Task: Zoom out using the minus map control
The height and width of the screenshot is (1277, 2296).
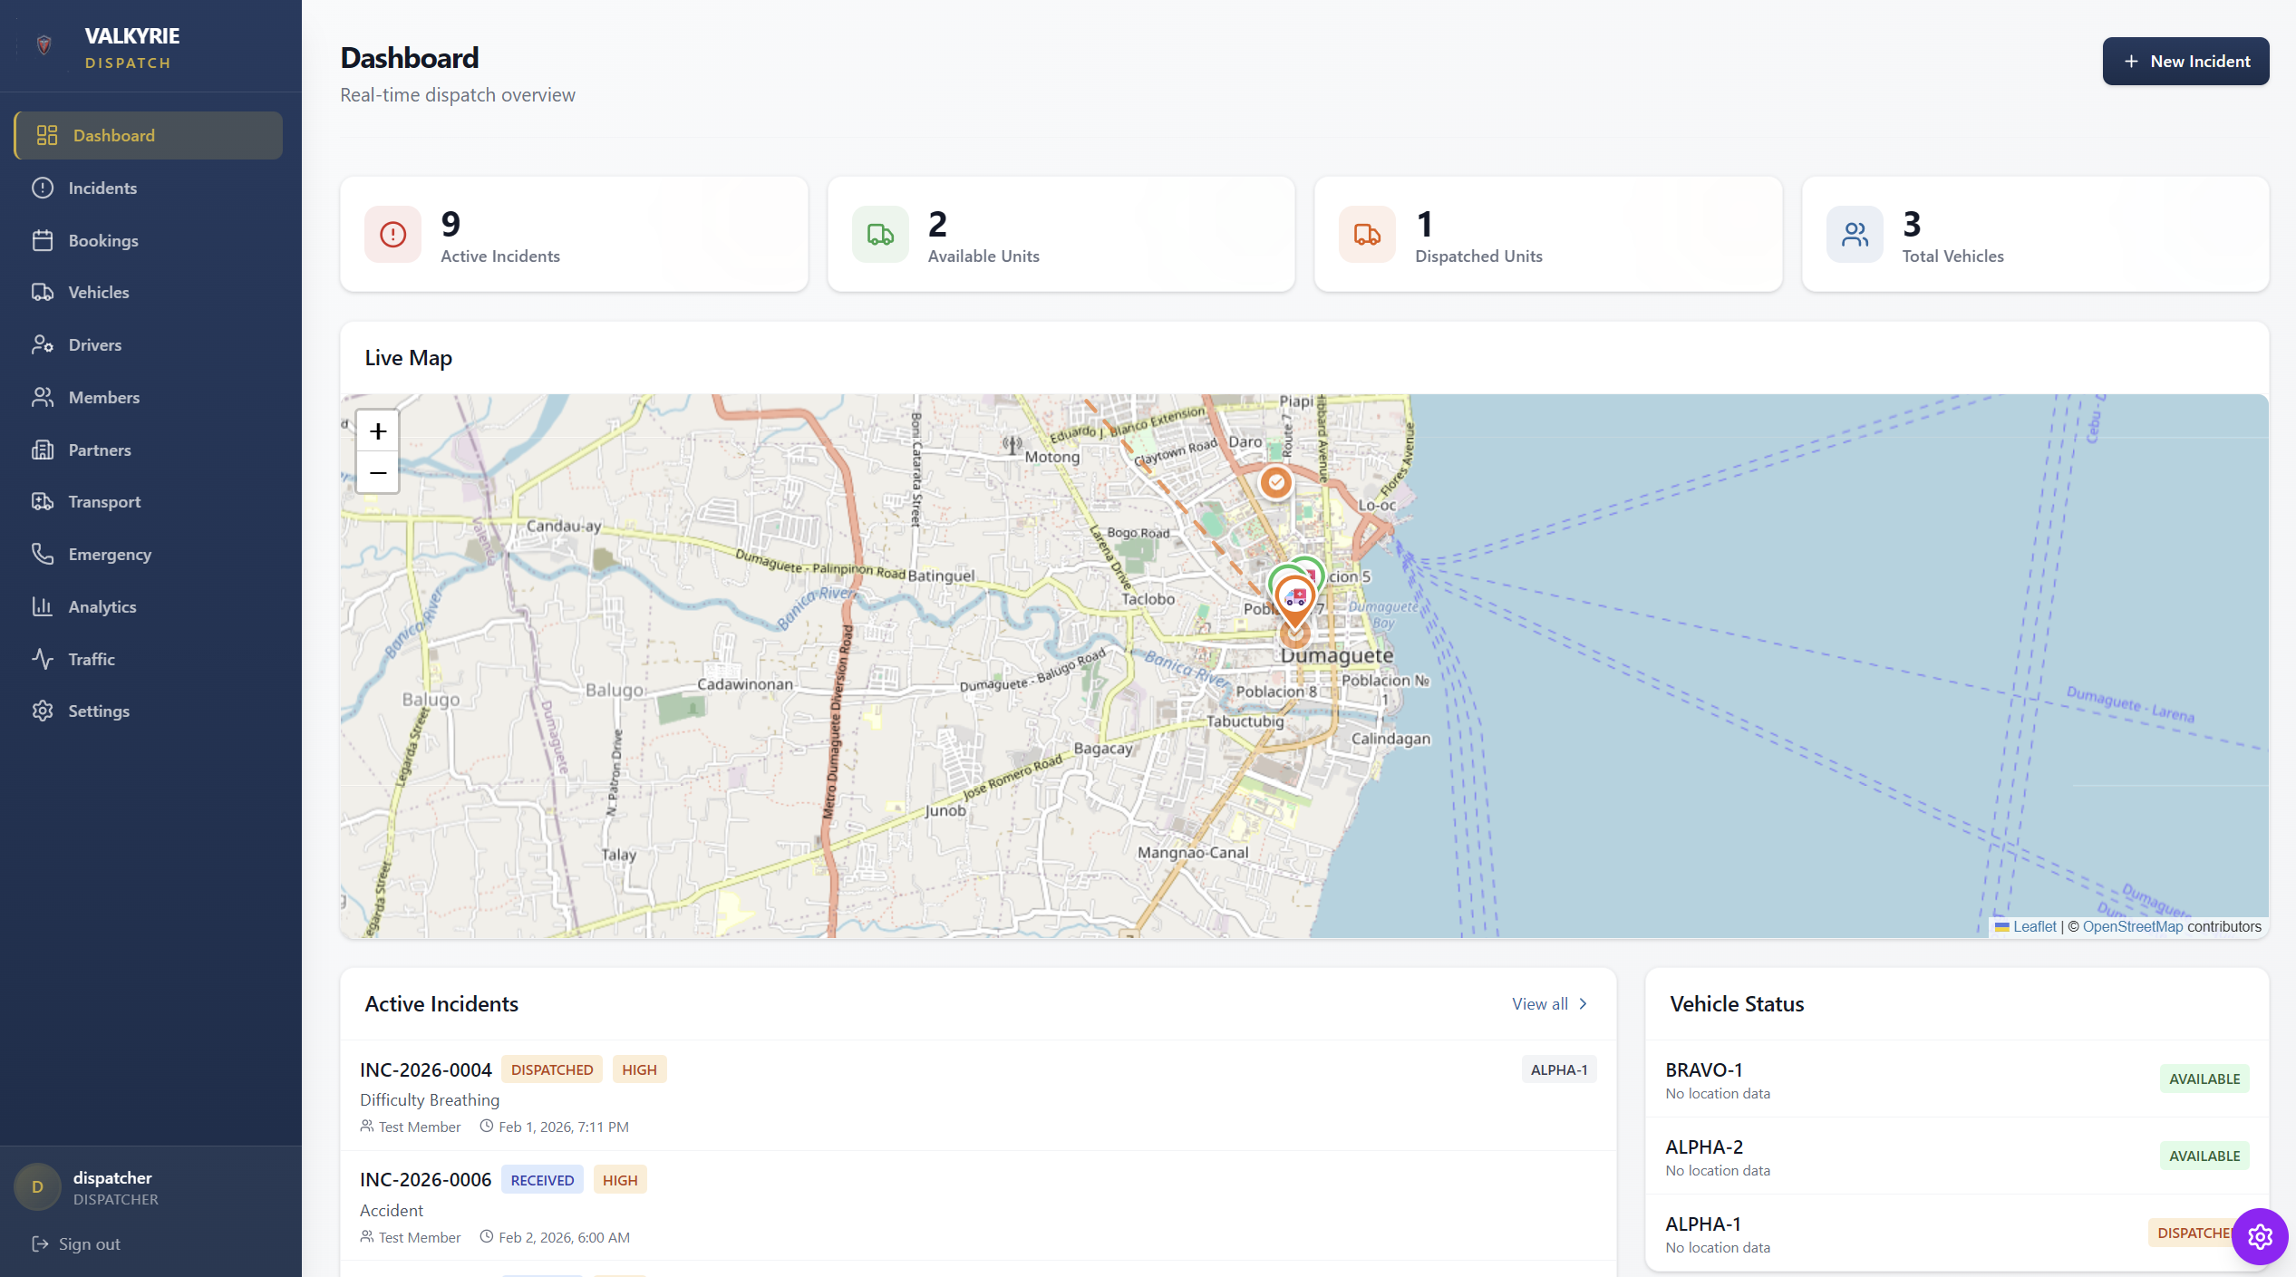Action: pos(377,472)
